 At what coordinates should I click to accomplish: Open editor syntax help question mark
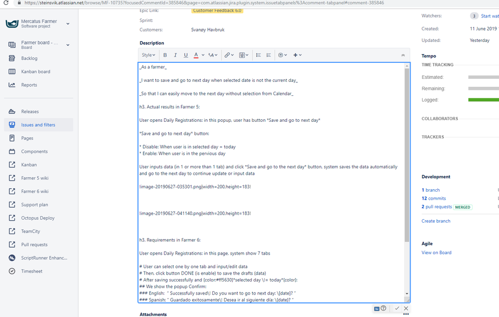(384, 308)
